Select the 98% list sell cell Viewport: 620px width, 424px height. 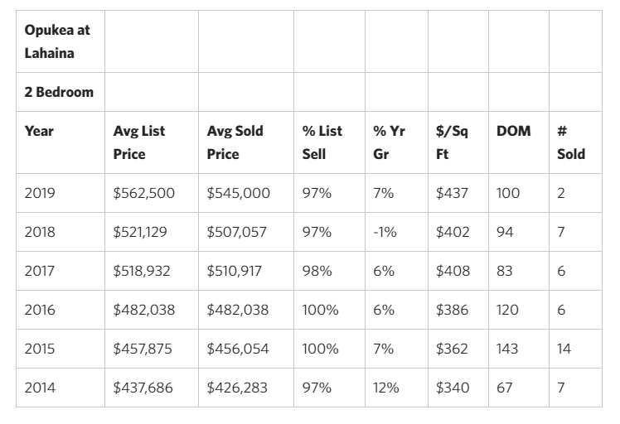(x=317, y=271)
